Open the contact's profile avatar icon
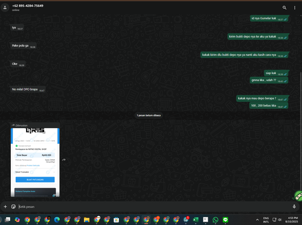The image size is (302, 225). pos(5,8)
